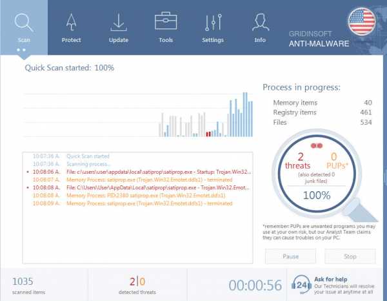The height and width of the screenshot is (301, 387).
Task: Select log entry at 10:08:07 terminated
Action: (x=132, y=180)
